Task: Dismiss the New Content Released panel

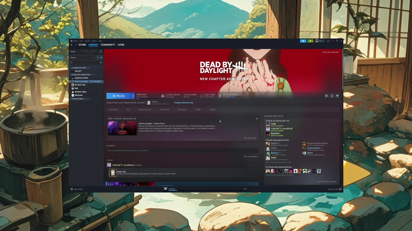Action: tap(257, 119)
